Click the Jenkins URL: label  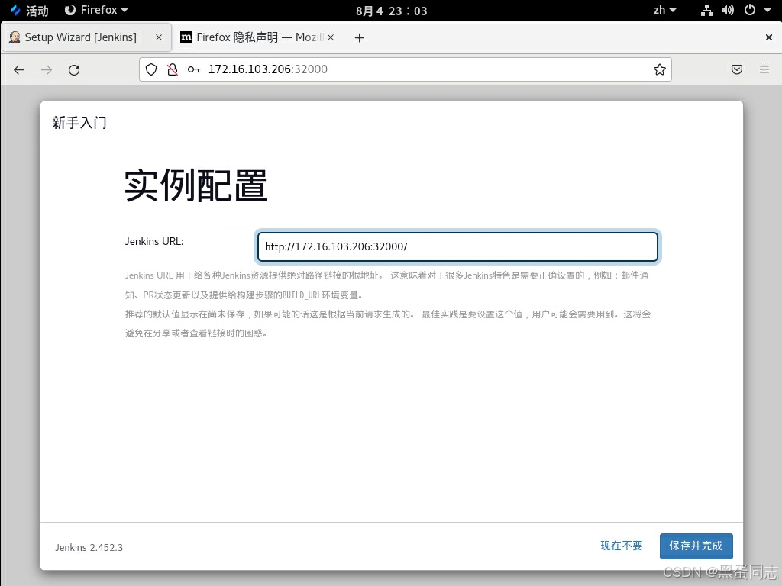coord(154,242)
